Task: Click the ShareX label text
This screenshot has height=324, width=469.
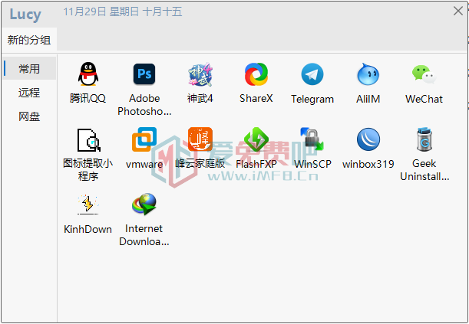Action: (256, 99)
